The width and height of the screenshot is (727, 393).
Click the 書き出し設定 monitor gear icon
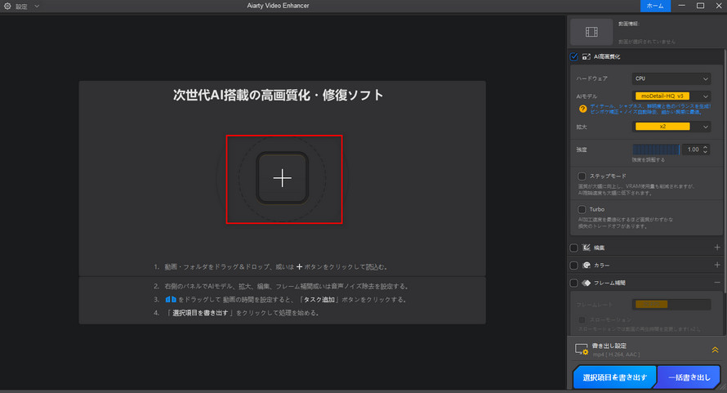pos(582,350)
